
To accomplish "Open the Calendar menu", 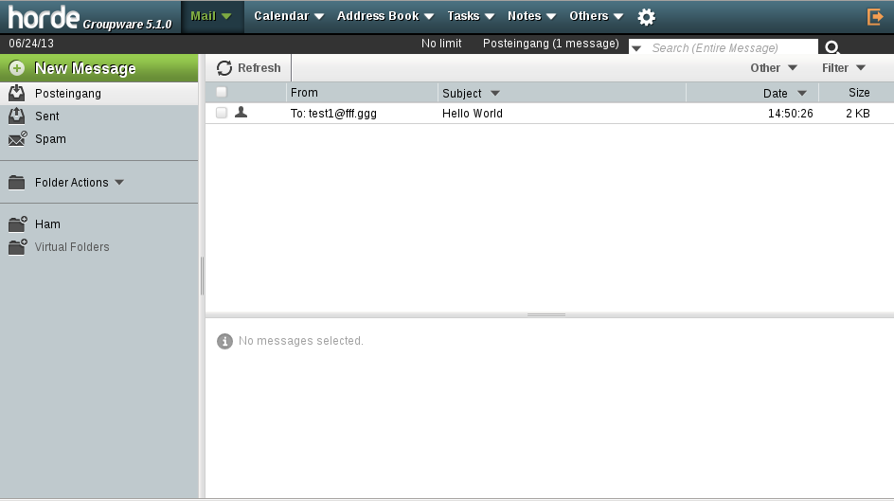I will point(288,16).
